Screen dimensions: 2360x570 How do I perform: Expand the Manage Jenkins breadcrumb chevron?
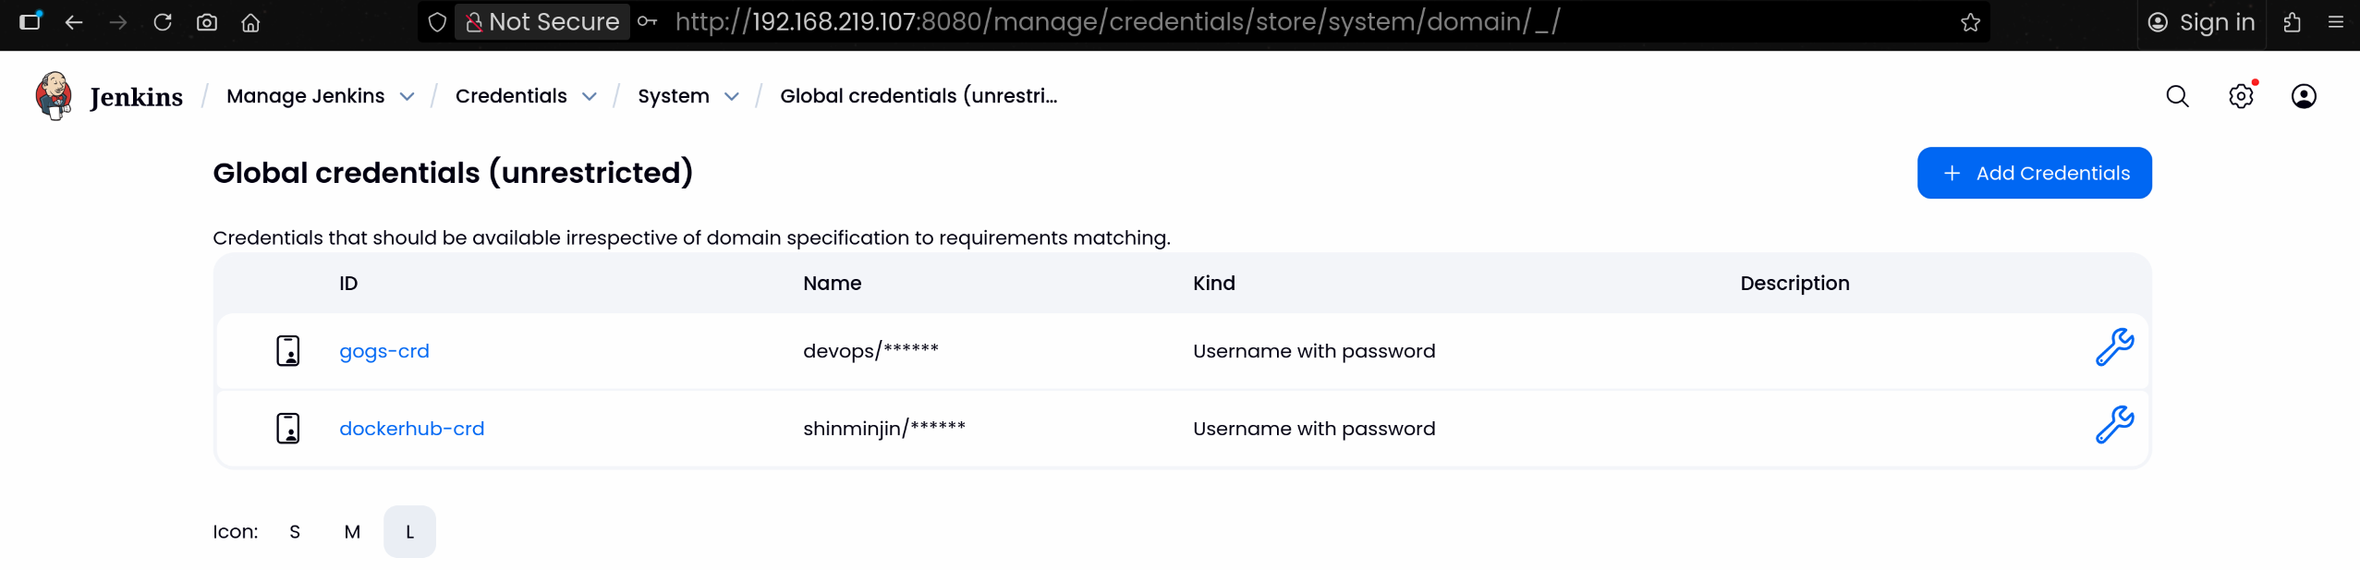tap(407, 97)
